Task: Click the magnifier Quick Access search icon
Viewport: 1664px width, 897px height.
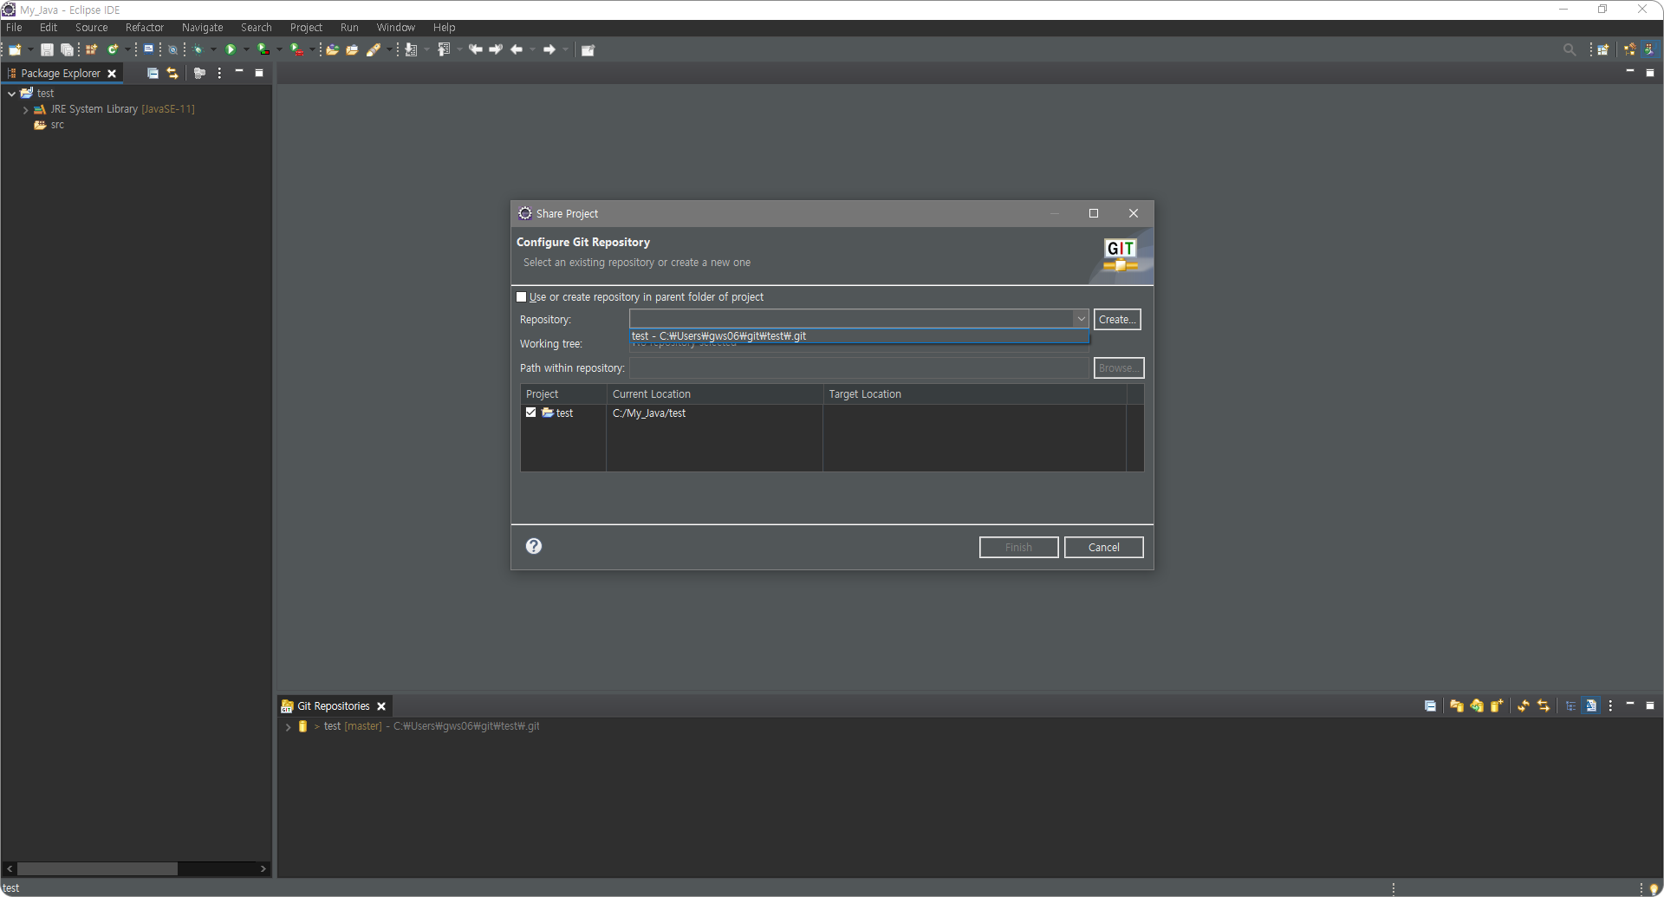Action: point(1570,50)
